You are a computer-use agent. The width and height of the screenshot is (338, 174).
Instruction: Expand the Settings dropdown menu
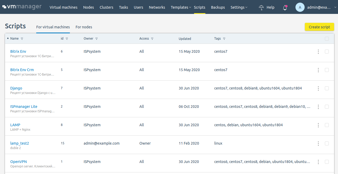coord(239,7)
